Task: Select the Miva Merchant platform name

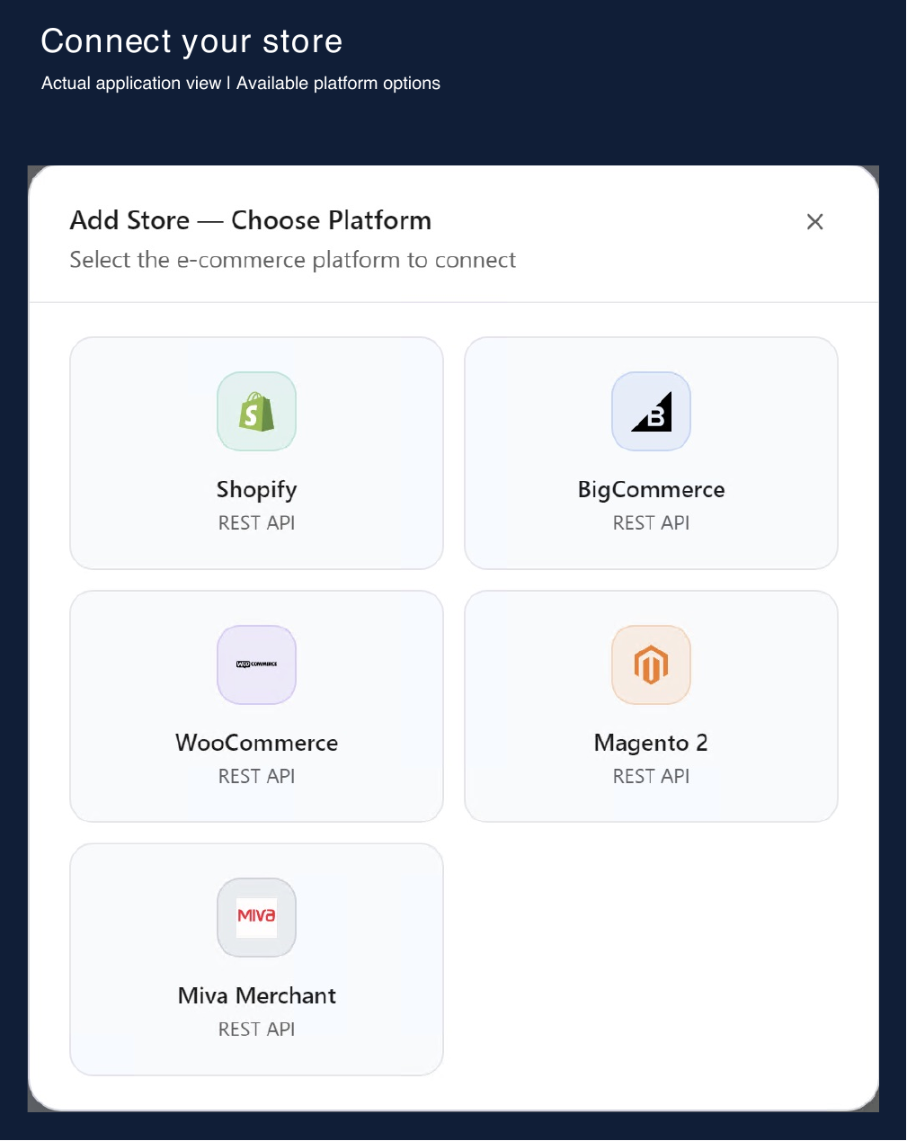Action: [x=256, y=995]
